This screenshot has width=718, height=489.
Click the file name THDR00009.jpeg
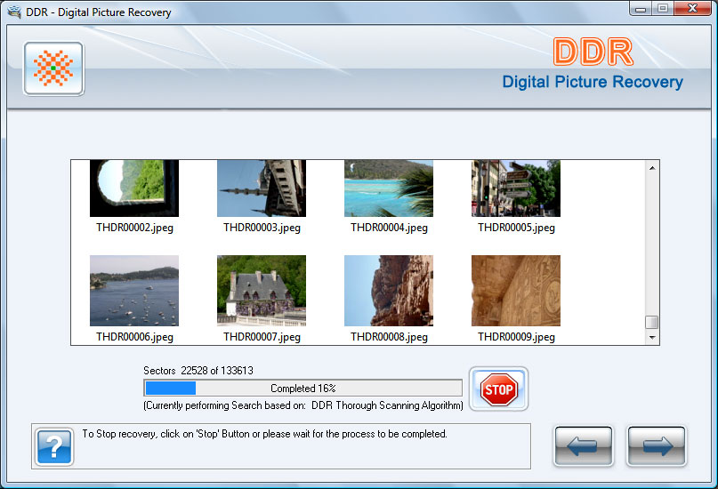pos(517,337)
